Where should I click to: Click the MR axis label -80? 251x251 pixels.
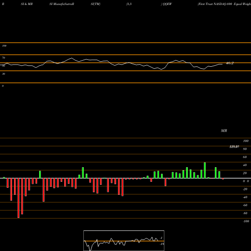tap(245, 213)
